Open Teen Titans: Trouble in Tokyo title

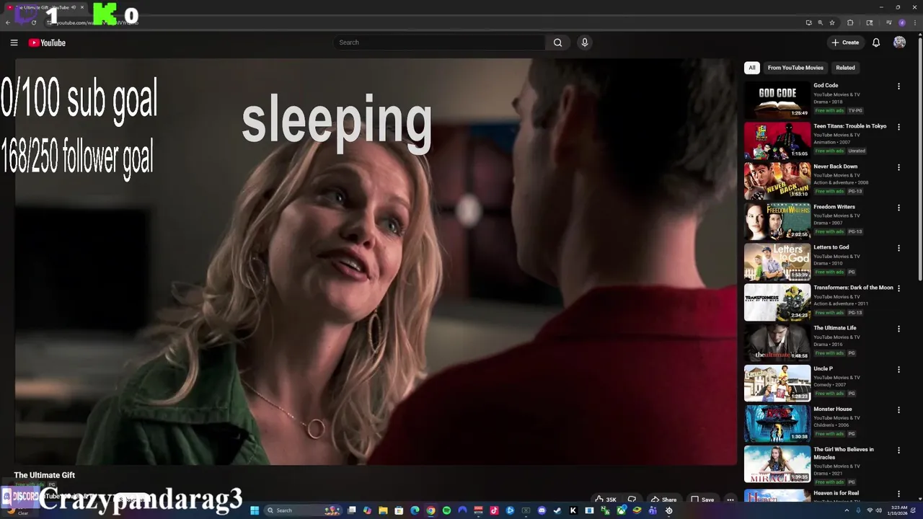(849, 126)
